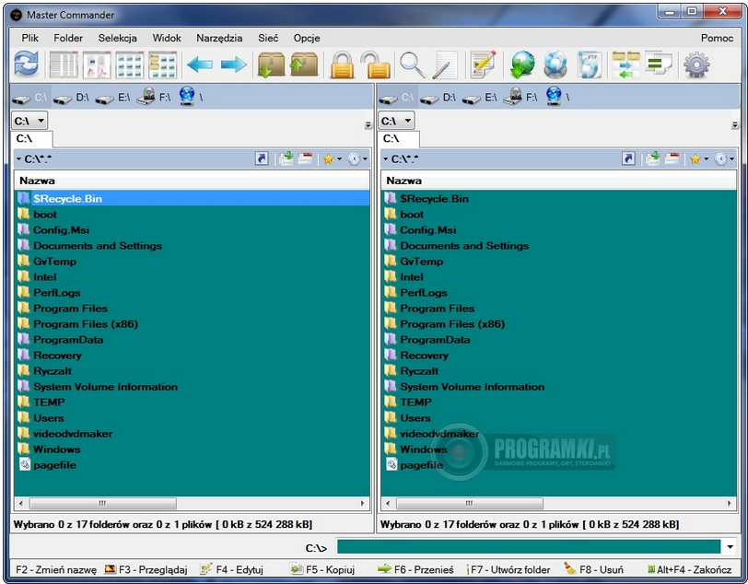
Task: Select drive E:\ in left panel
Action: pyautogui.click(x=112, y=98)
